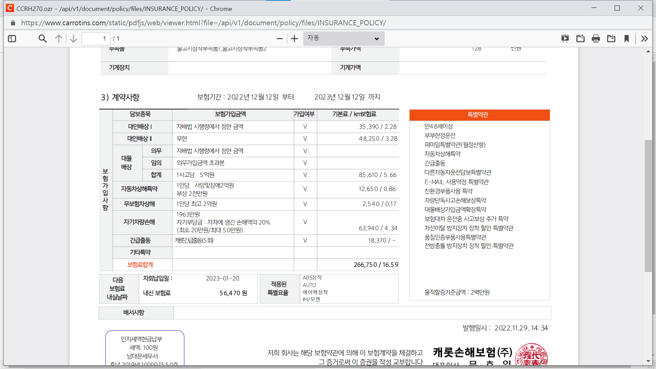This screenshot has height=369, width=656.
Task: Zoom out with the minus button
Action: (x=279, y=39)
